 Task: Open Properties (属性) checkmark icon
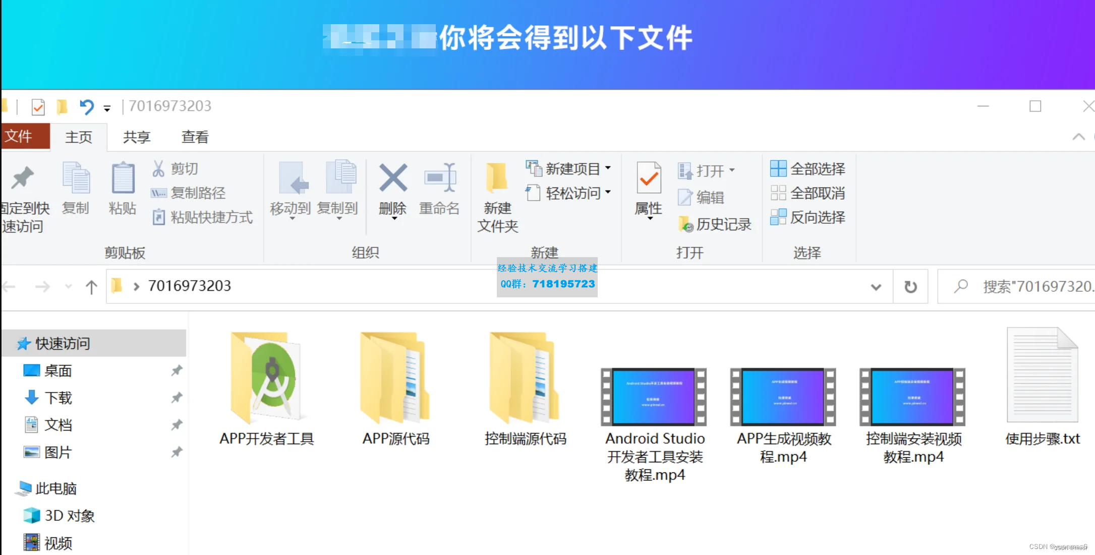coord(649,178)
